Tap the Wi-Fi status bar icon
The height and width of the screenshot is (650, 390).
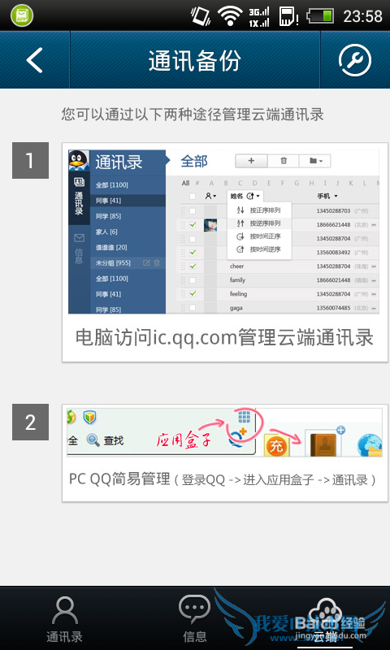tap(231, 15)
